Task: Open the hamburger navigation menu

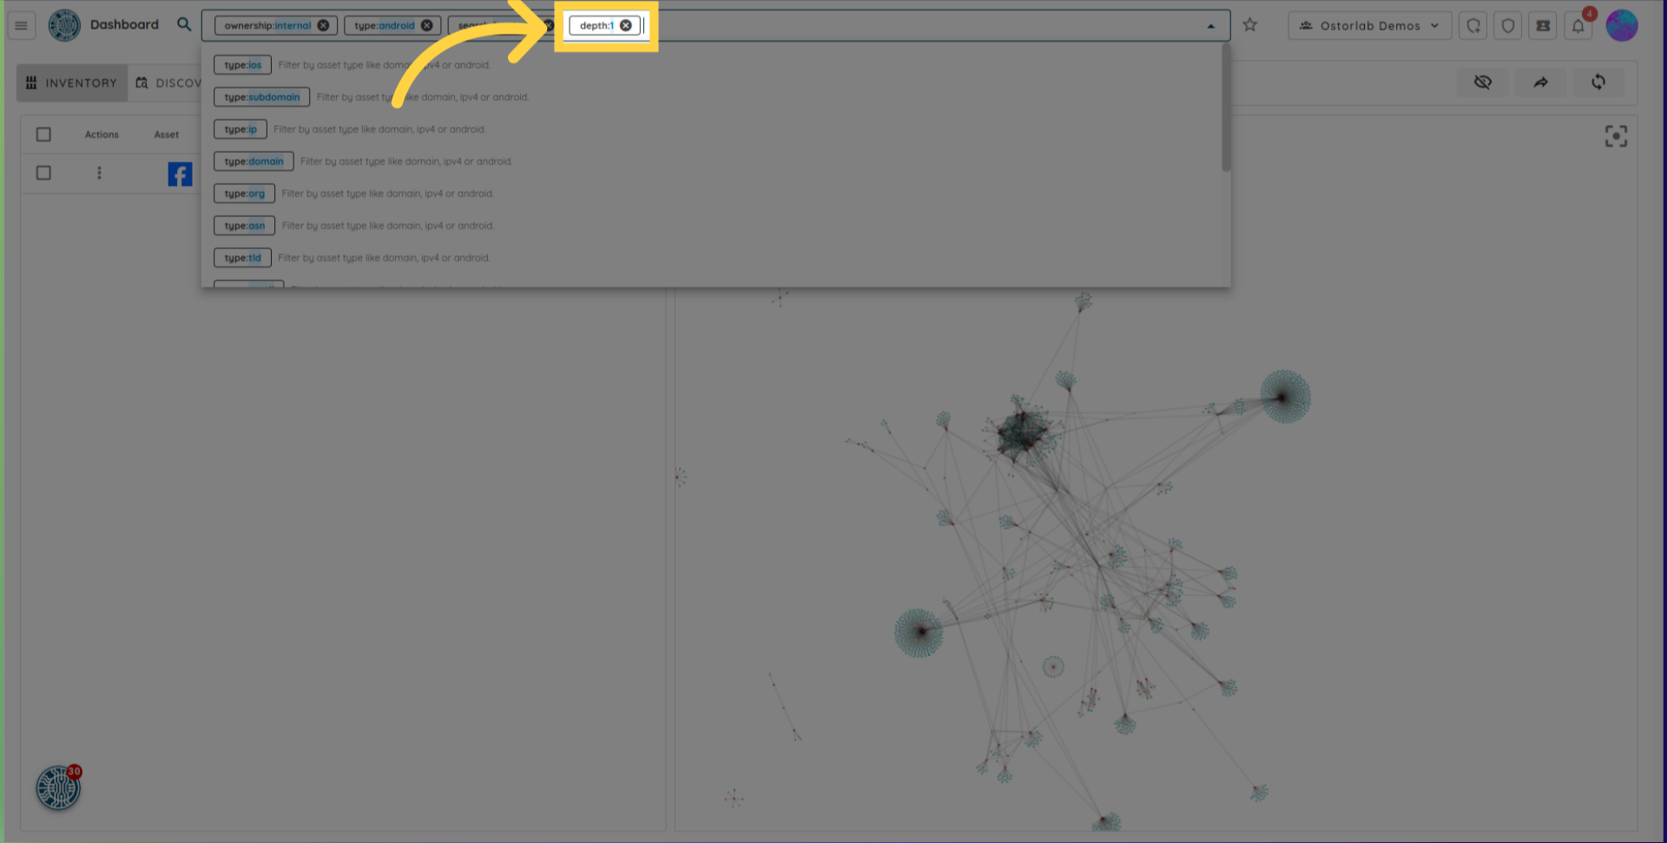Action: click(x=21, y=25)
